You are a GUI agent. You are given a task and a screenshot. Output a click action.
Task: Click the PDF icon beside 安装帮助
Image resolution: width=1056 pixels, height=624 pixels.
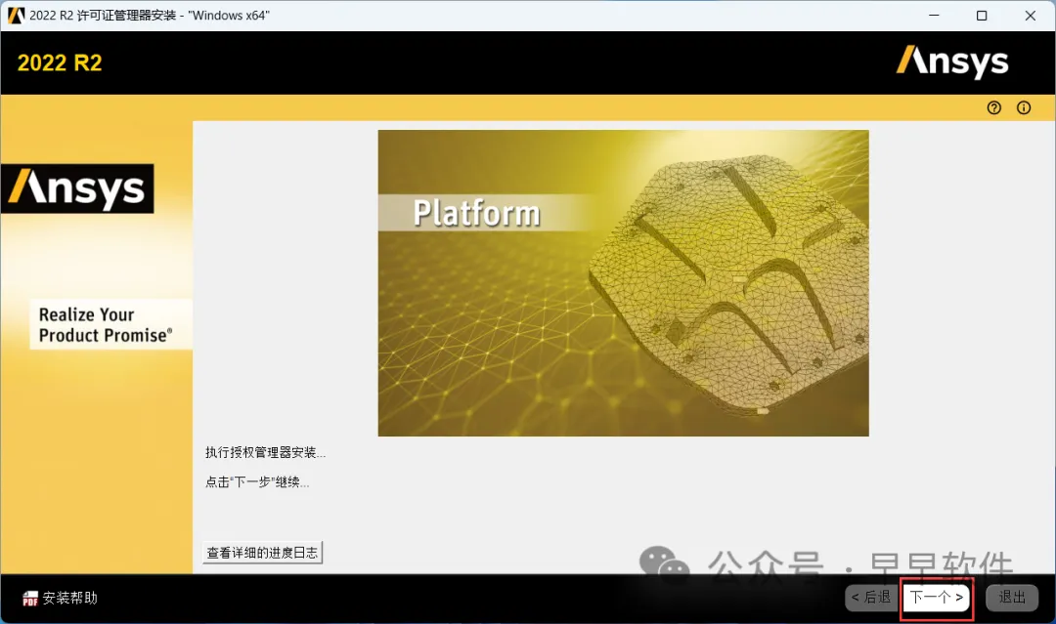point(29,599)
